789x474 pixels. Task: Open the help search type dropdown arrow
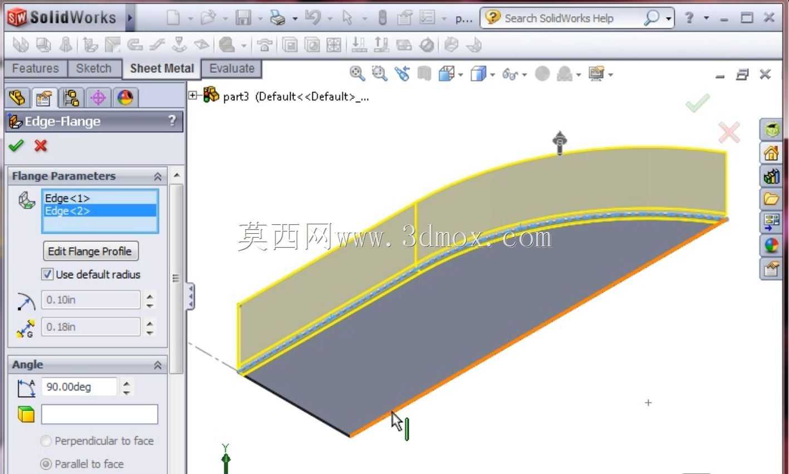coord(668,18)
